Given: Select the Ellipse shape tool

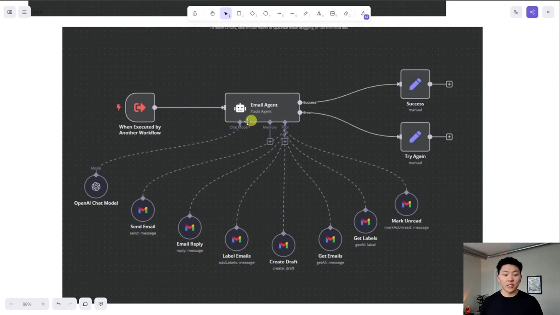Looking at the screenshot, I should pyautogui.click(x=266, y=14).
